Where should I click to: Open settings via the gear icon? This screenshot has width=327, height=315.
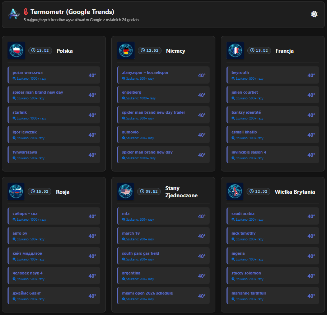[x=314, y=14]
